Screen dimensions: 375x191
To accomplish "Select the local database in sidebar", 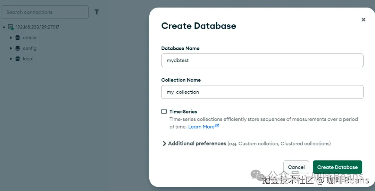I will point(28,59).
